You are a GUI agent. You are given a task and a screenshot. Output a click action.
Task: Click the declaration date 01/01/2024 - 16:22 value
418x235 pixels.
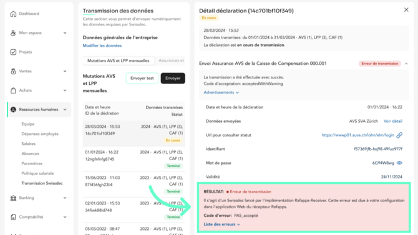pyautogui.click(x=385, y=107)
